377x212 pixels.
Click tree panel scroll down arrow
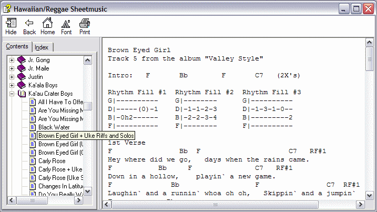87,191
